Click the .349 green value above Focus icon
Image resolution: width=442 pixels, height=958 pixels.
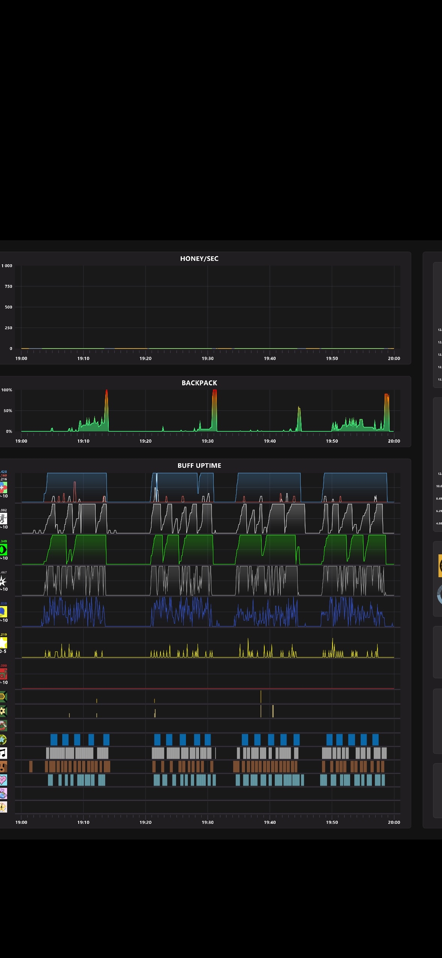pyautogui.click(x=3, y=541)
